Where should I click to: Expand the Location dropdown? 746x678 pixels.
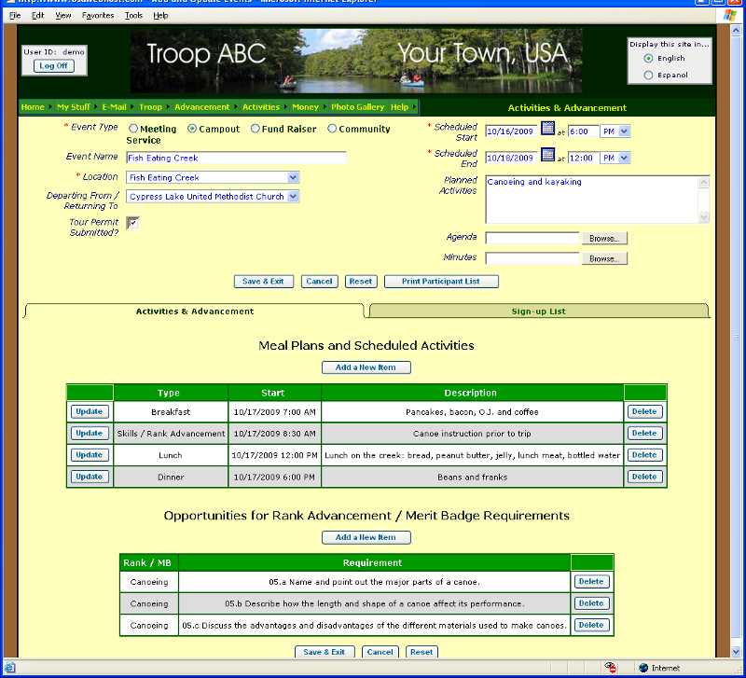(293, 177)
